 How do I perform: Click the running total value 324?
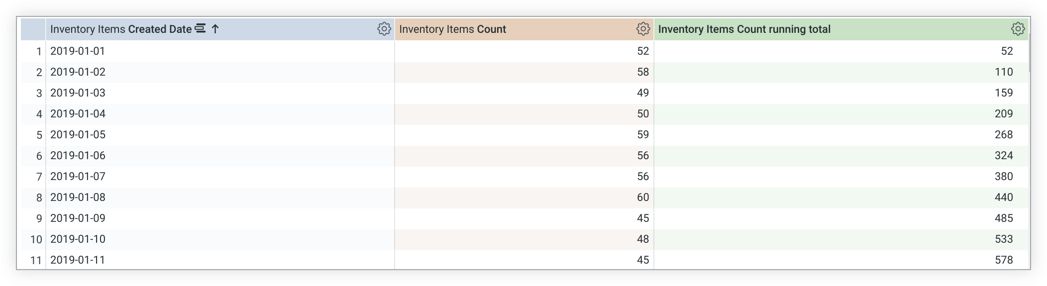tap(1003, 156)
